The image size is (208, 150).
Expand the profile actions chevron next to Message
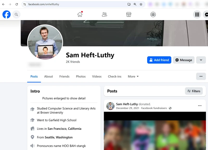coord(201,60)
